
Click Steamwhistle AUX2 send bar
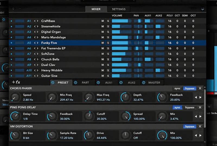pos(160,26)
